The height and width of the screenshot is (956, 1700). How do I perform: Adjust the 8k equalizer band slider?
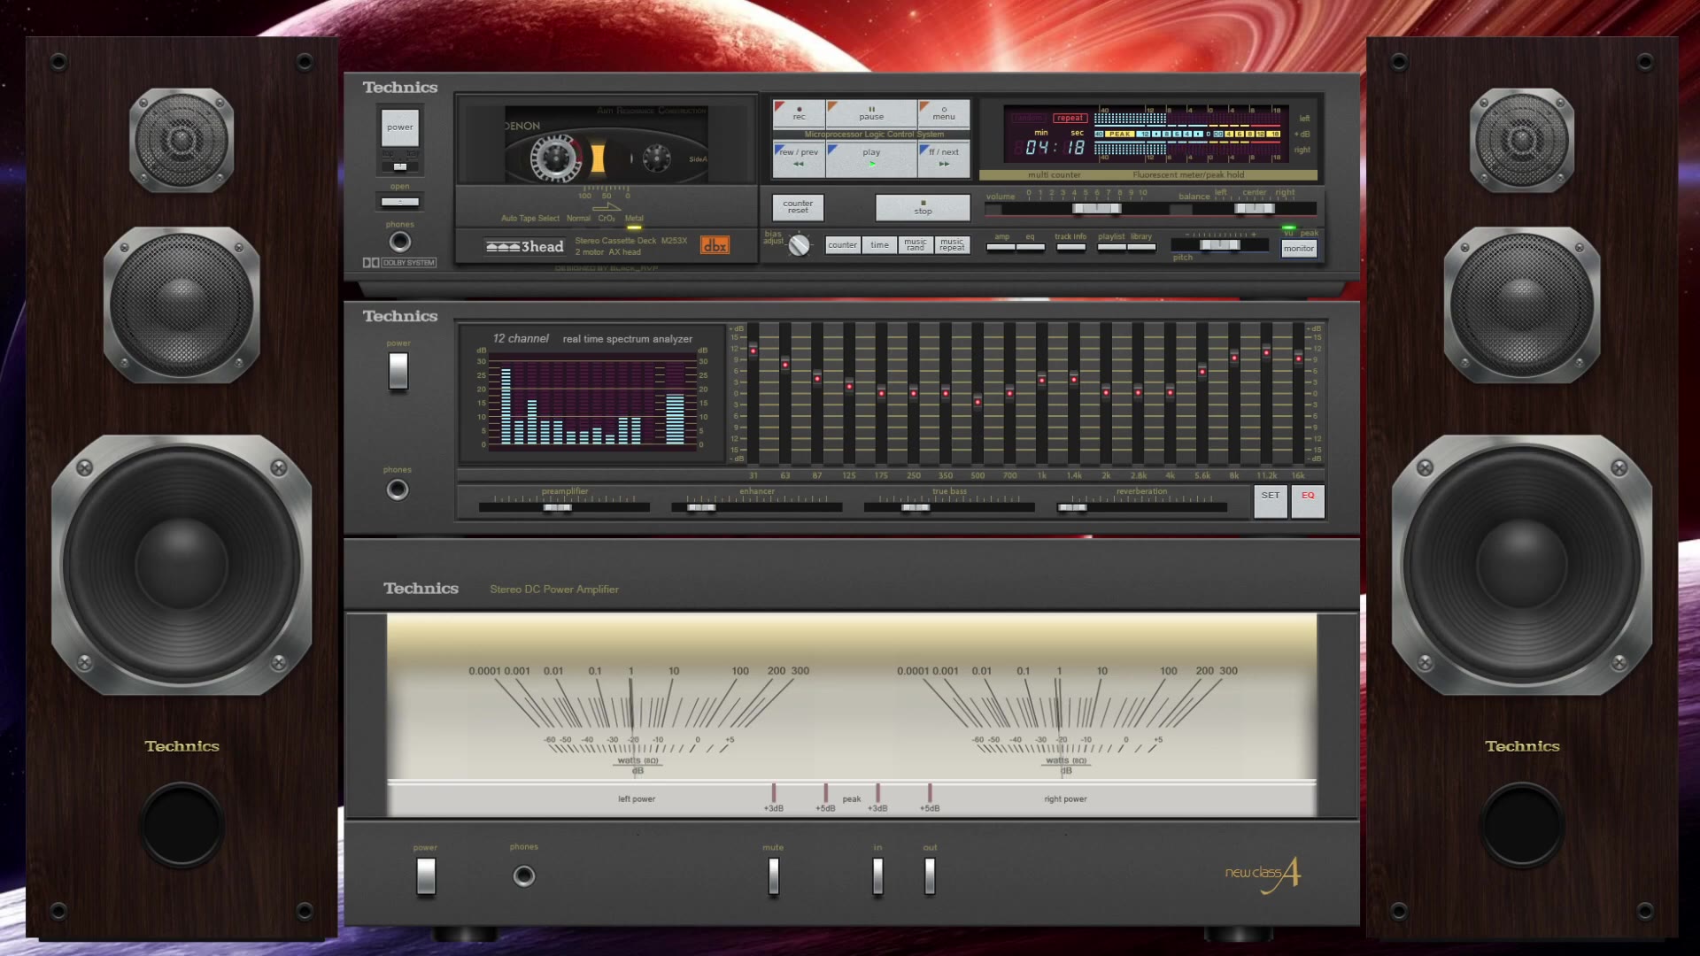point(1234,358)
